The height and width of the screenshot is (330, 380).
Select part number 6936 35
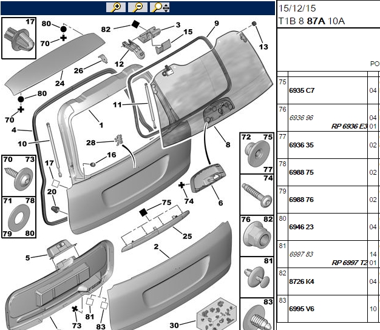301,145
